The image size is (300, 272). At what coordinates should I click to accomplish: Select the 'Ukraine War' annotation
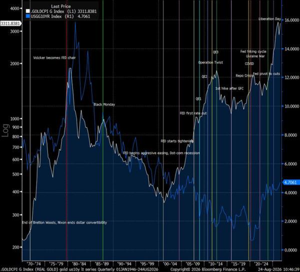click(255, 57)
